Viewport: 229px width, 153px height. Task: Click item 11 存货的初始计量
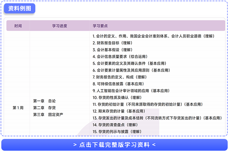click(148, 105)
